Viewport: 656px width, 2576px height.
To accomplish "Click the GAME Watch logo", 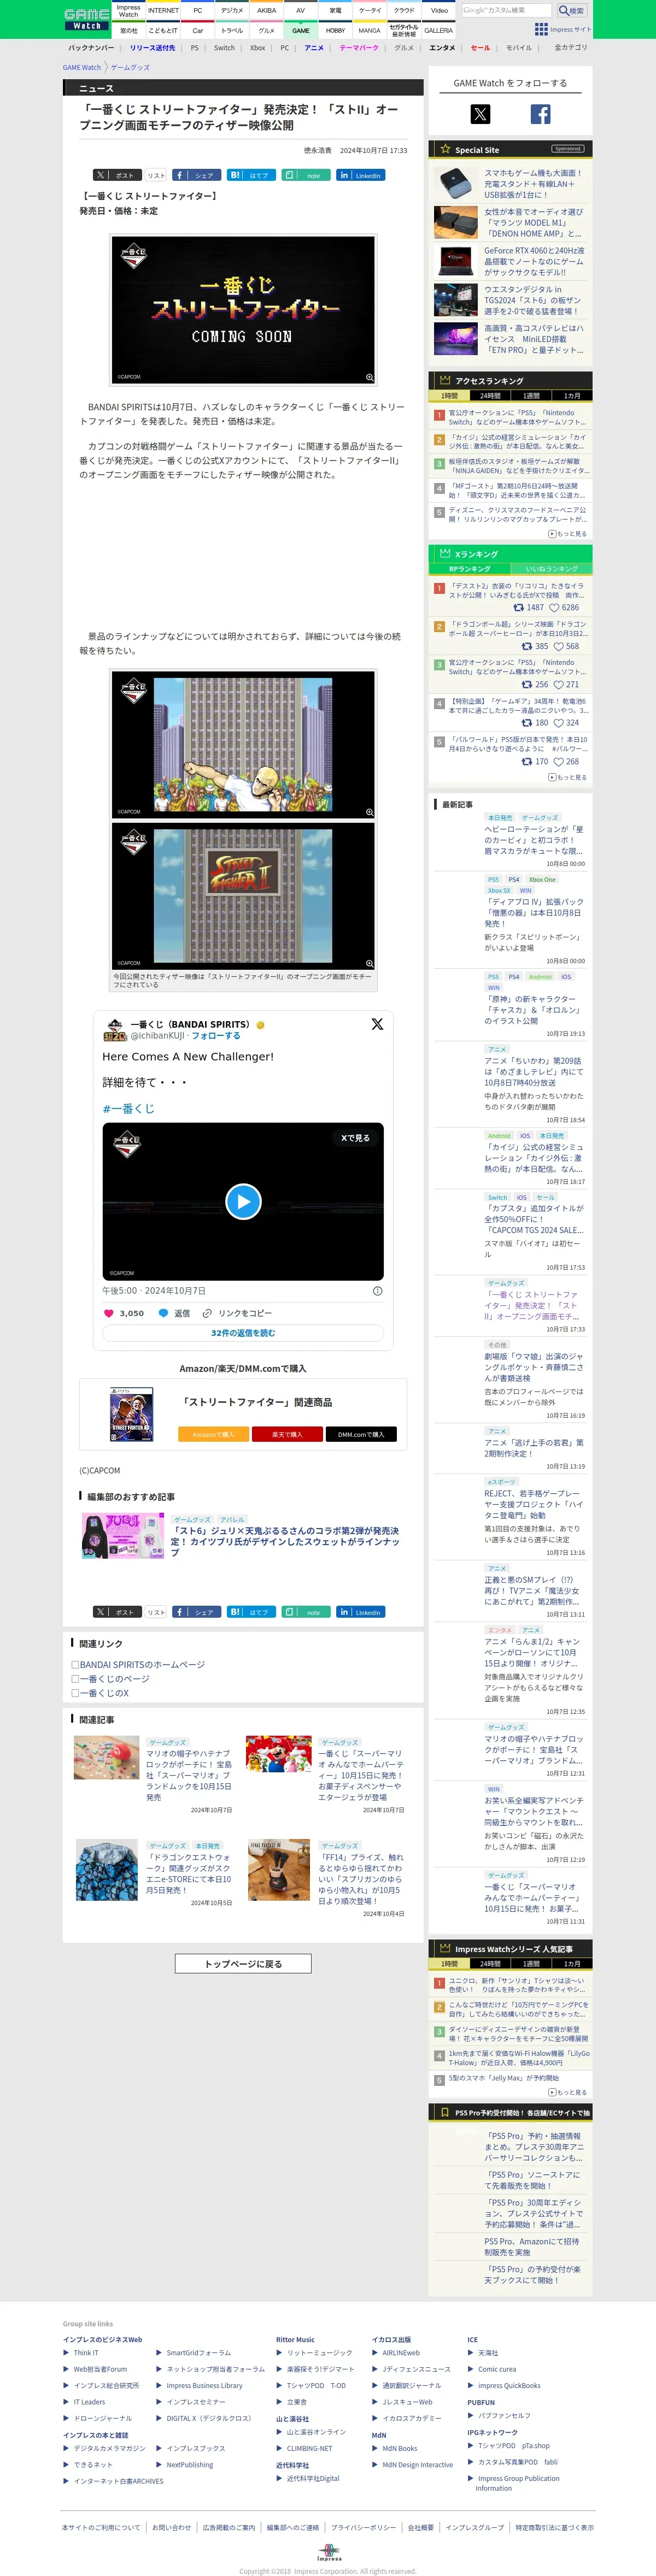I will click(87, 18).
